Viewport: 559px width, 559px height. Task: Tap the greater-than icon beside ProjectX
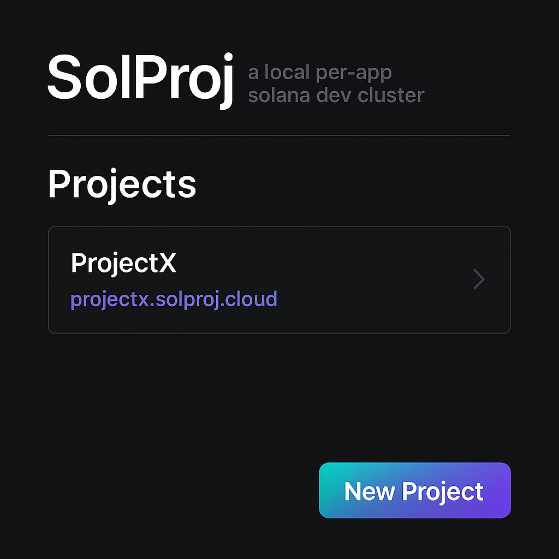point(479,279)
